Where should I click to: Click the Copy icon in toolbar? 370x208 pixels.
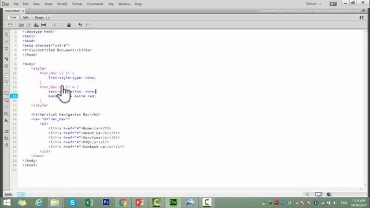point(61,25)
